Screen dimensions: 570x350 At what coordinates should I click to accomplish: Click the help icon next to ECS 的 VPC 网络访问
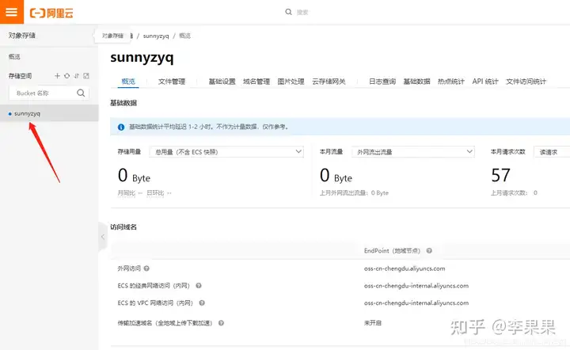coord(202,302)
